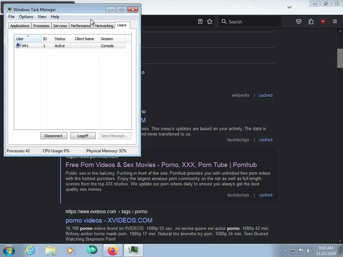Image resolution: width=343 pixels, height=257 pixels.
Task: Open the File menu in Task Manager
Action: coord(11,17)
